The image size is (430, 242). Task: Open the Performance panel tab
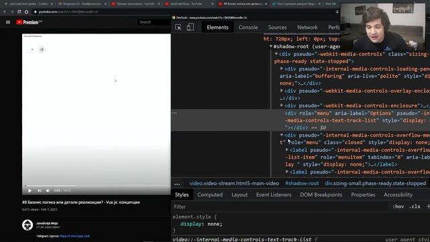click(334, 27)
